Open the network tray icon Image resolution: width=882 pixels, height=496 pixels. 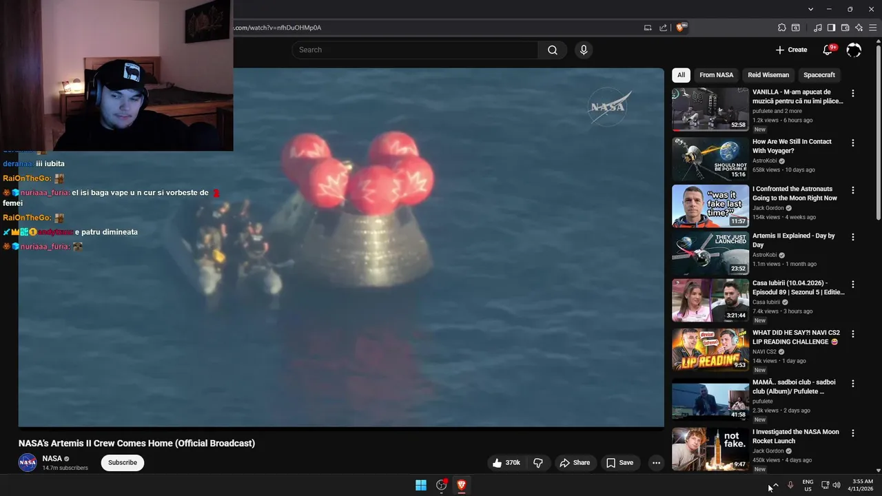point(825,485)
